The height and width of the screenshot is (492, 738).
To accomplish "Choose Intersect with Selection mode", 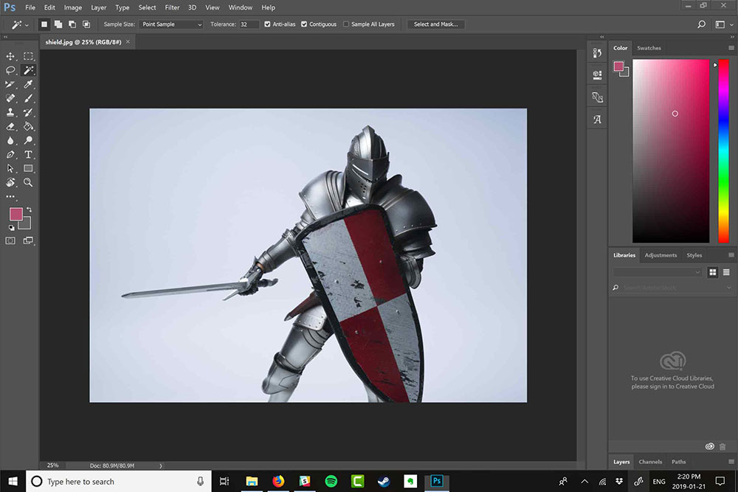I will [x=86, y=24].
